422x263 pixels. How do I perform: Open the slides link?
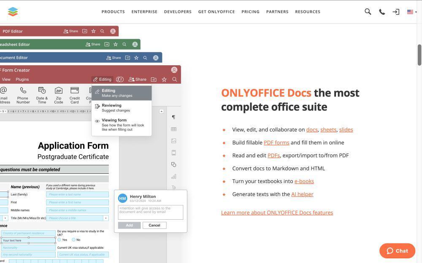[346, 130]
